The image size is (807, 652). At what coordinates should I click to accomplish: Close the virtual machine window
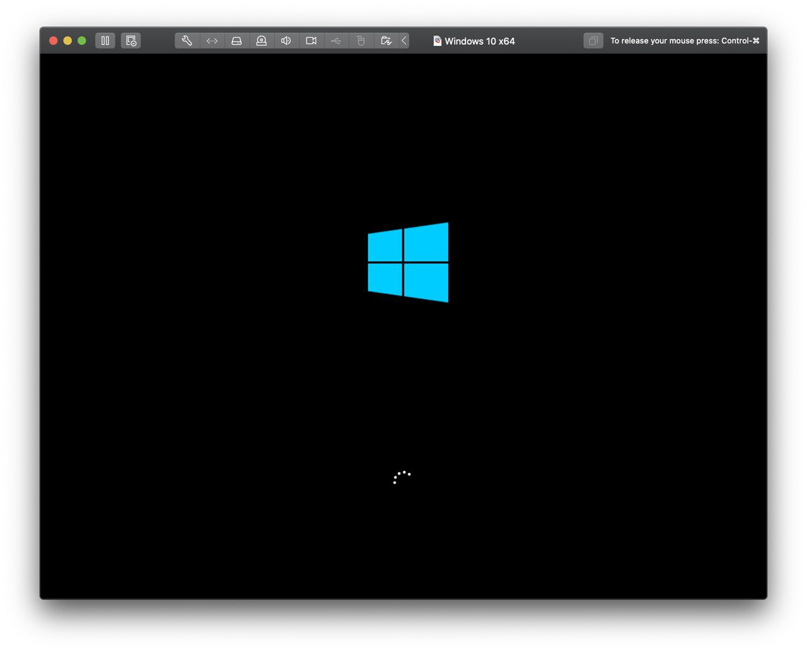[54, 41]
